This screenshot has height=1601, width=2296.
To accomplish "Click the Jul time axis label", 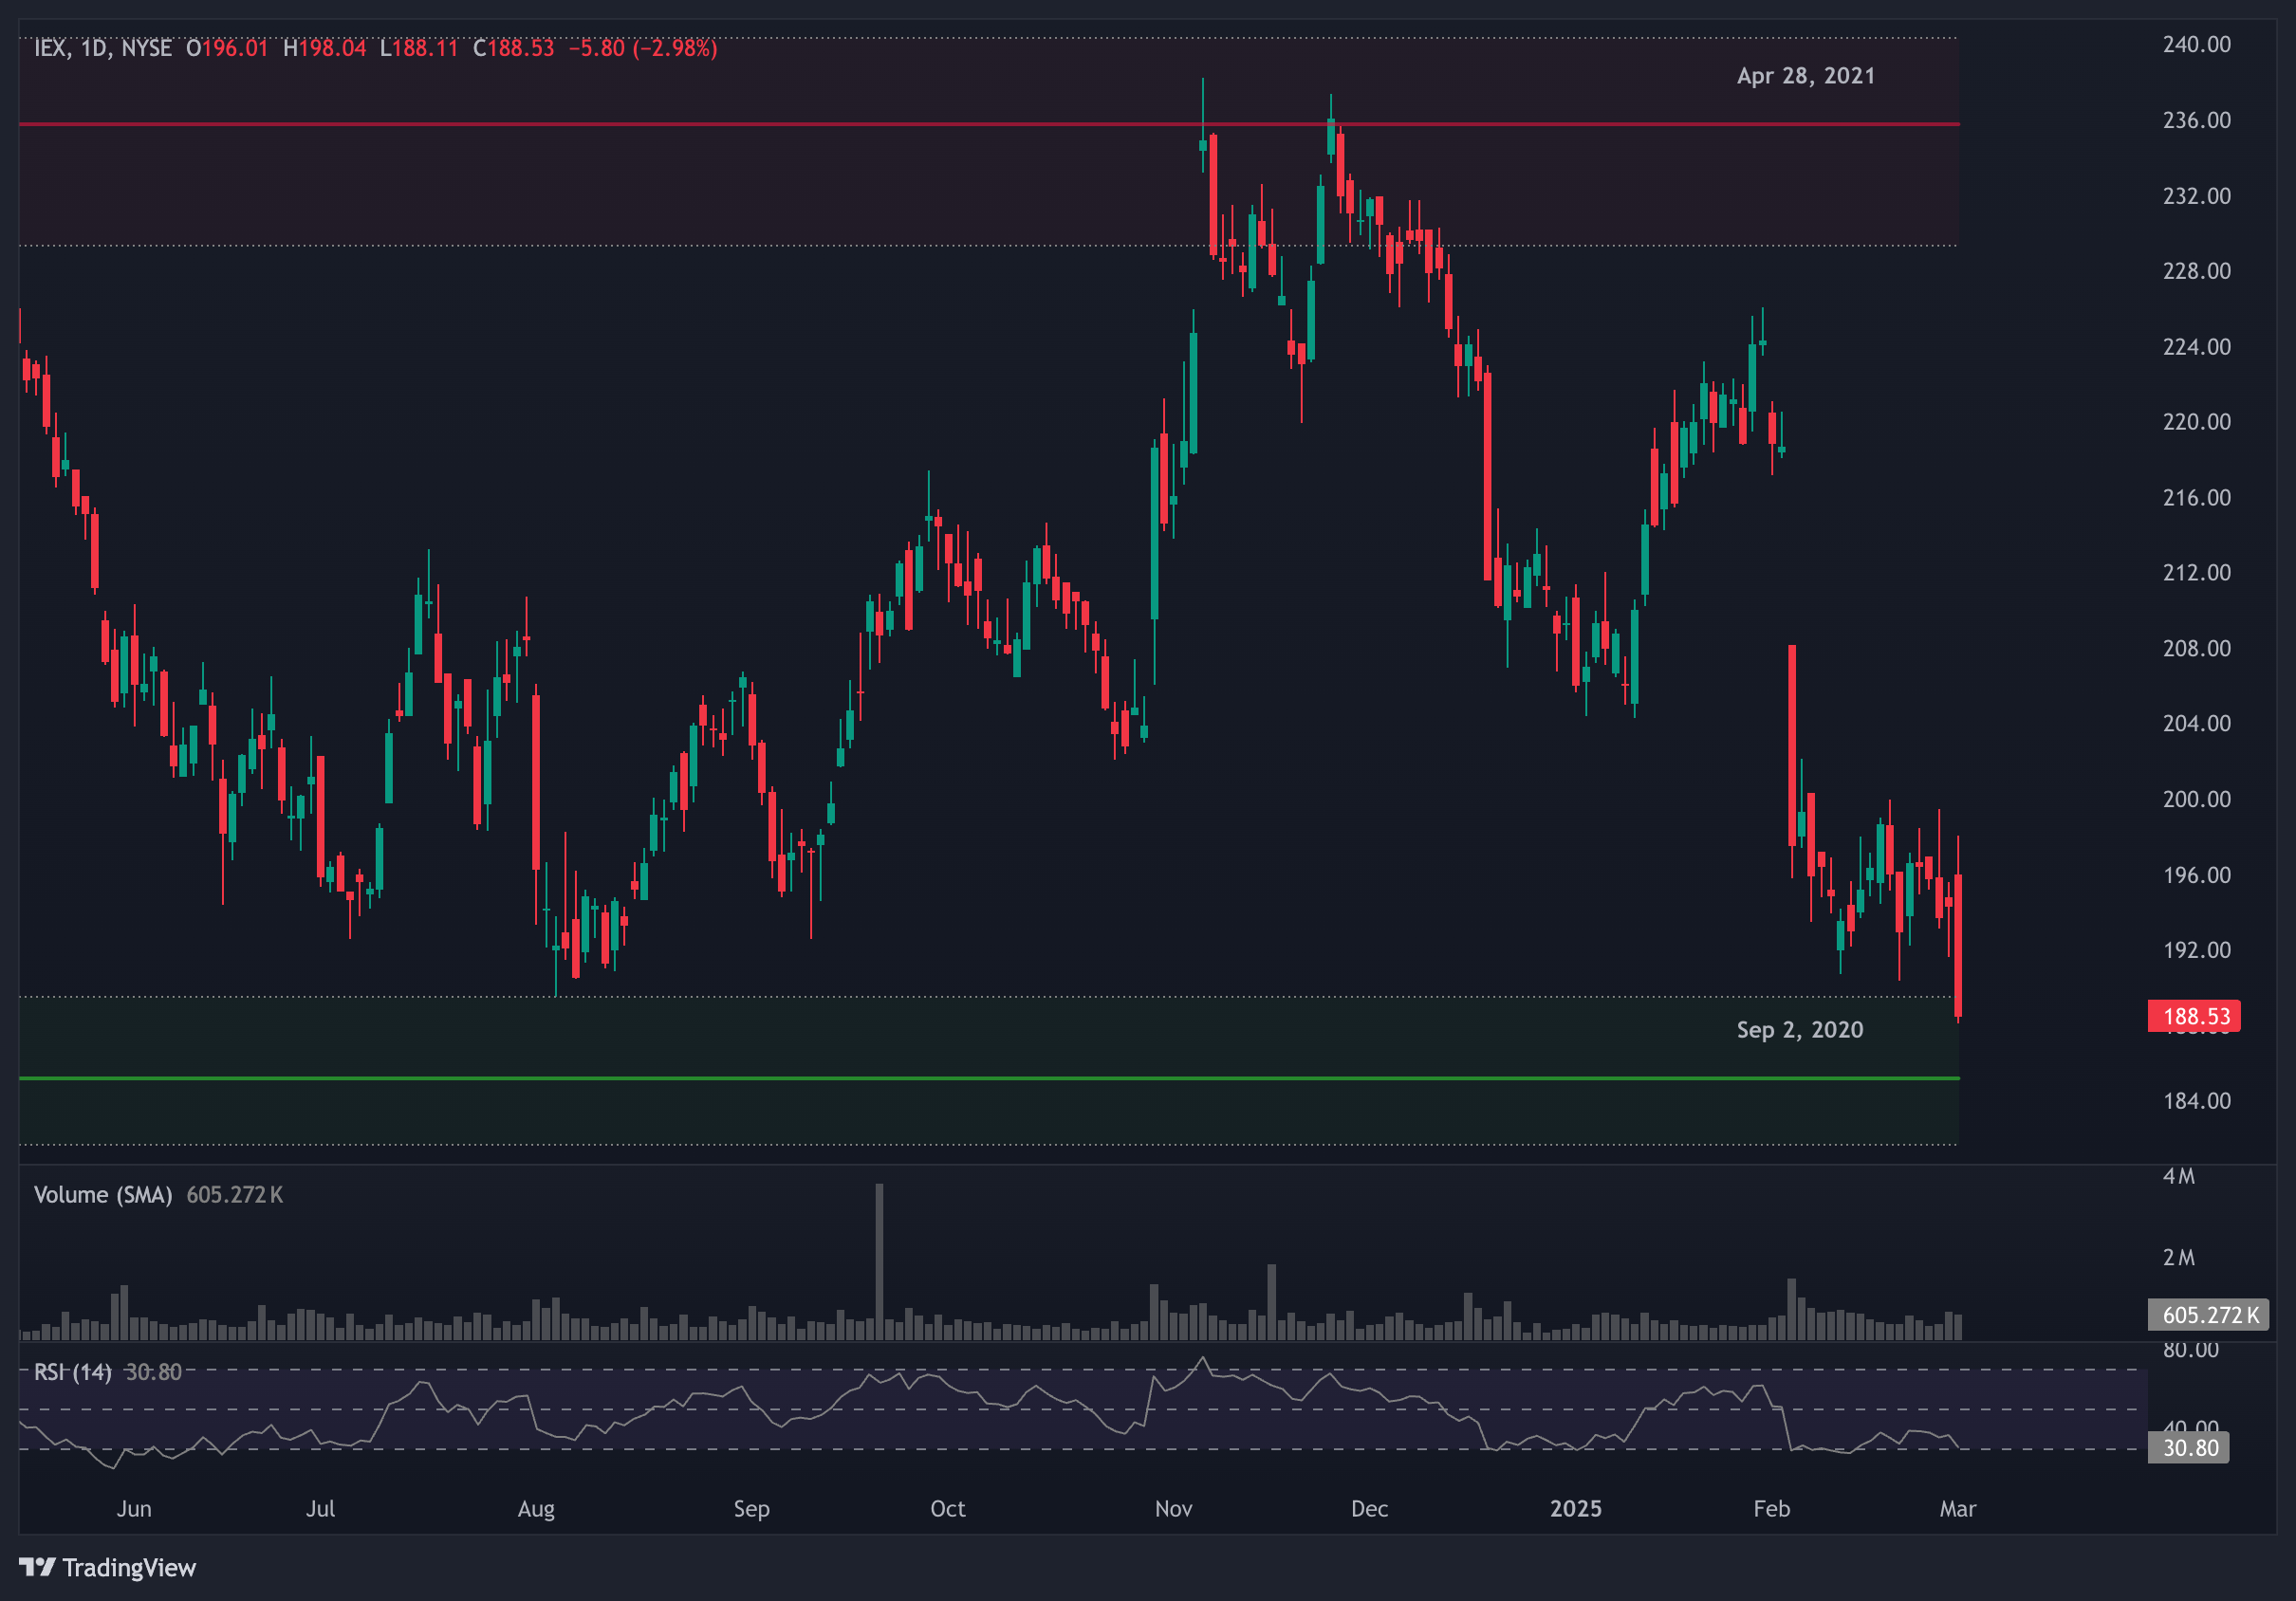I will coord(320,1509).
